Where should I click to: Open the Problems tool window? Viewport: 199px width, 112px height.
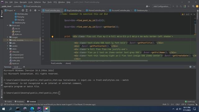[19, 102]
